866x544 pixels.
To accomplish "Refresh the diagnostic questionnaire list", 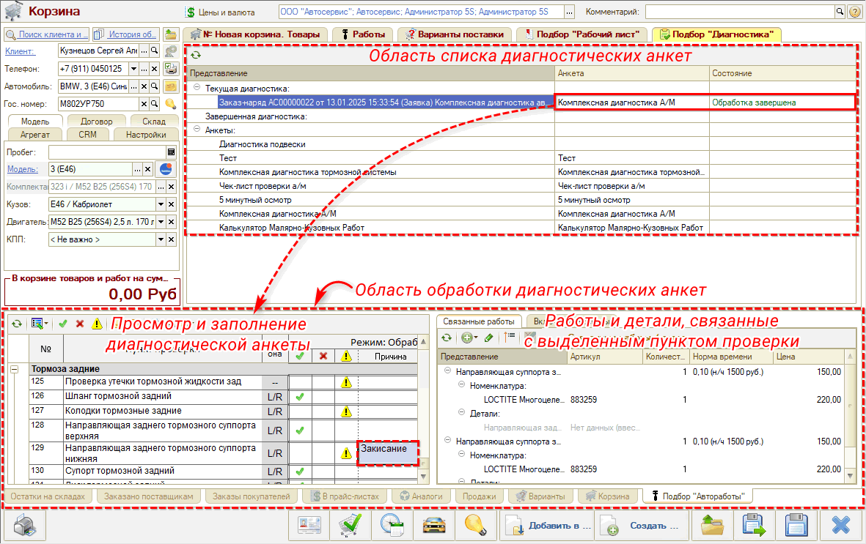I will click(x=196, y=55).
